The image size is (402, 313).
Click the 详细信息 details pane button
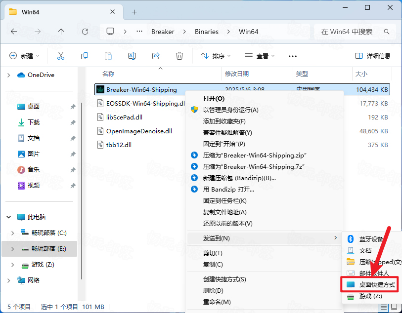[x=373, y=56]
